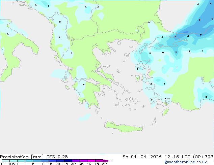214x165 pixels.
Task: Pick the 40–45 mm magenta legend swatch
Action: (x=91, y=161)
